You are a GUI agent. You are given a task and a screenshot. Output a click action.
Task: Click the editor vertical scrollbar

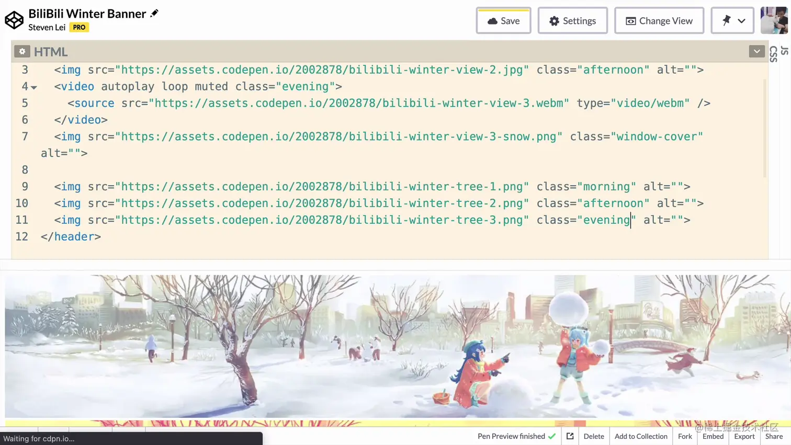(x=765, y=128)
